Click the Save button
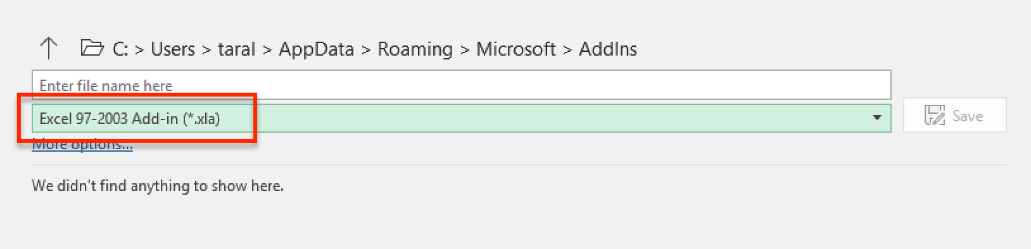 [x=954, y=116]
